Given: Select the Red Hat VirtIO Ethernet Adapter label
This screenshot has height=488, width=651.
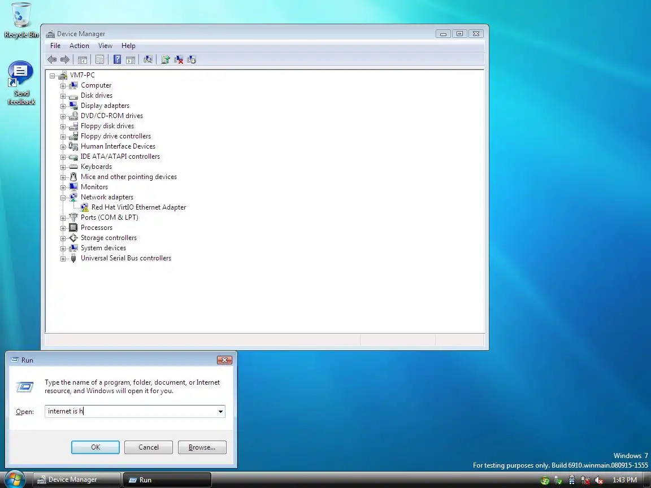Looking at the screenshot, I should (x=138, y=207).
